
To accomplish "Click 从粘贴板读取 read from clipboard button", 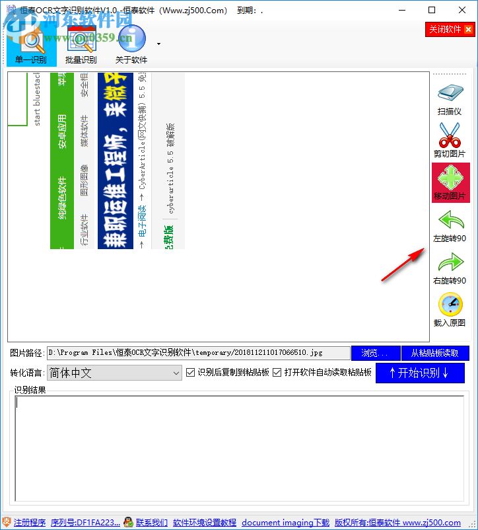I will click(x=435, y=353).
